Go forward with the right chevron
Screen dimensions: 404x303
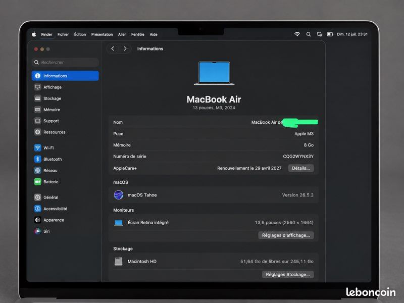(125, 48)
